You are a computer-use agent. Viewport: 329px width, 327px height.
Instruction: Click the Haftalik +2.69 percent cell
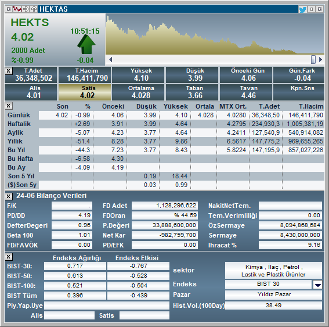(82, 124)
